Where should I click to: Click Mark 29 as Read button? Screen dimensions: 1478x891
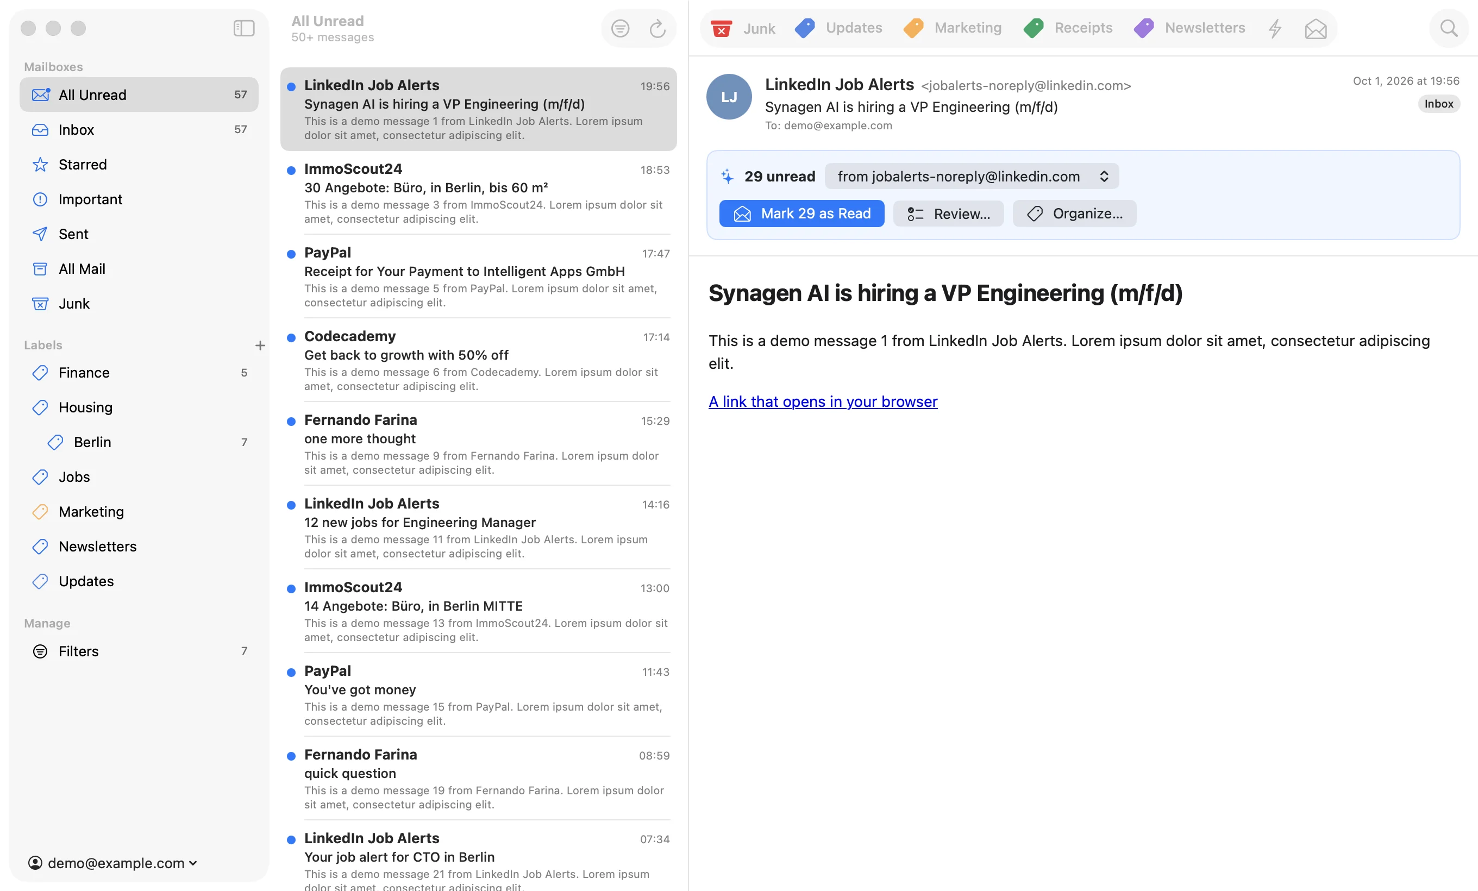[801, 214]
